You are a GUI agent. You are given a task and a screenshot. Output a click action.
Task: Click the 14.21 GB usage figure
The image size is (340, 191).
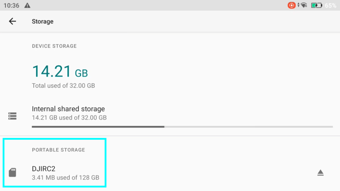pos(59,71)
